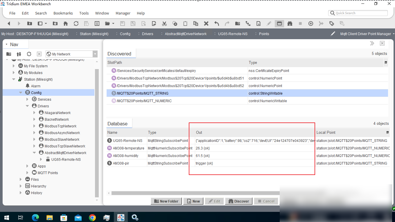Screen dimensions: 395x222
Task: Refresh the Nav tree
Action: point(29,54)
